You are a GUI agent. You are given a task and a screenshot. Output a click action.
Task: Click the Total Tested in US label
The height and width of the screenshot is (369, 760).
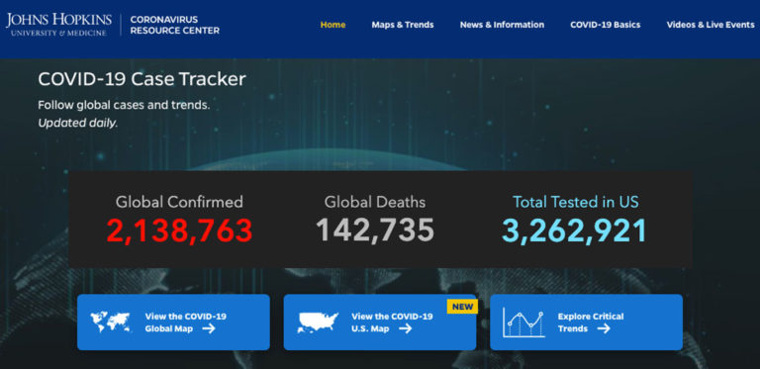(576, 202)
